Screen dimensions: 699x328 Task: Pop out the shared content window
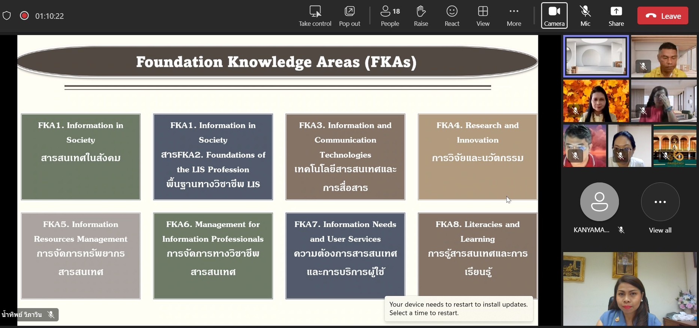(x=349, y=16)
